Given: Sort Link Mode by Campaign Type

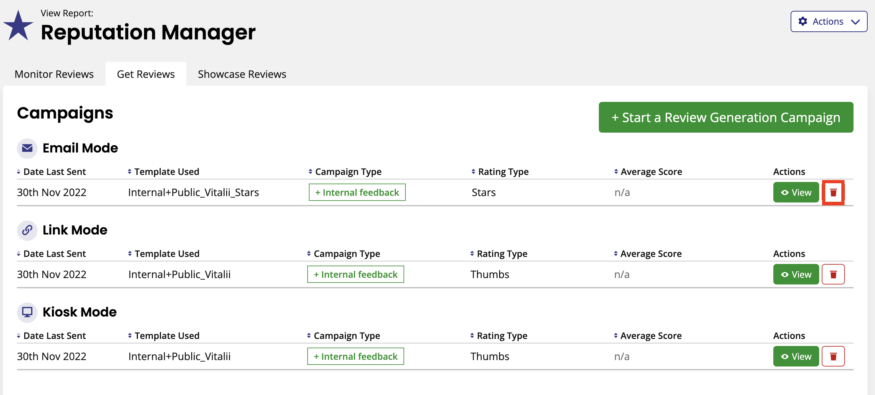Looking at the screenshot, I should coord(344,253).
